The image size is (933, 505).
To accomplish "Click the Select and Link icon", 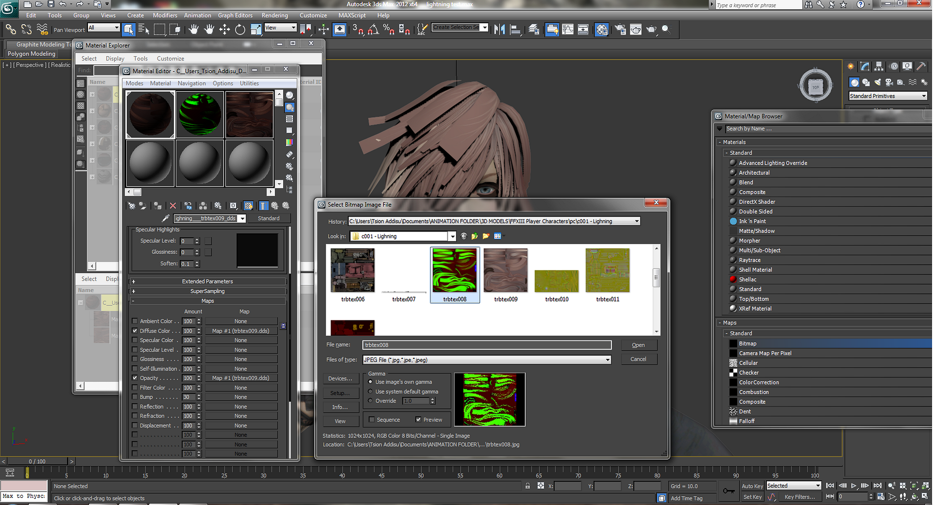I will pos(11,30).
